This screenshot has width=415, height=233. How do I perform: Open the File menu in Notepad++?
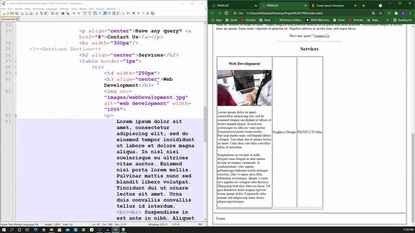click(3, 9)
